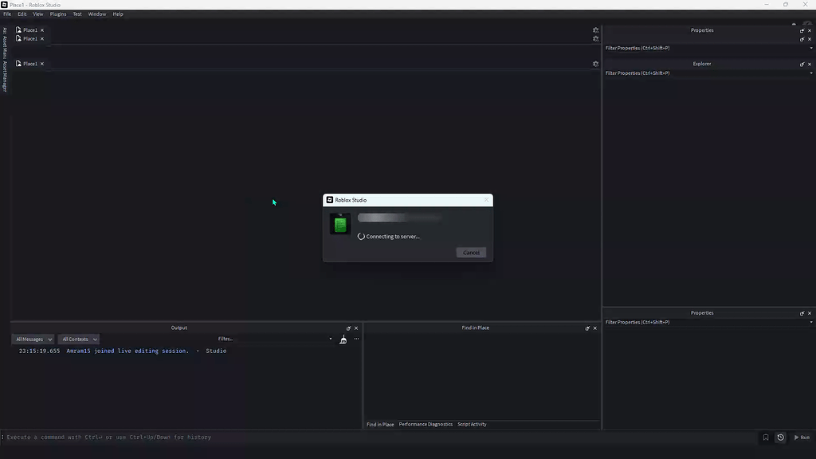Click the 23:15:19.655 timestamp in Output
Viewport: 816px width, 459px height.
pos(40,351)
